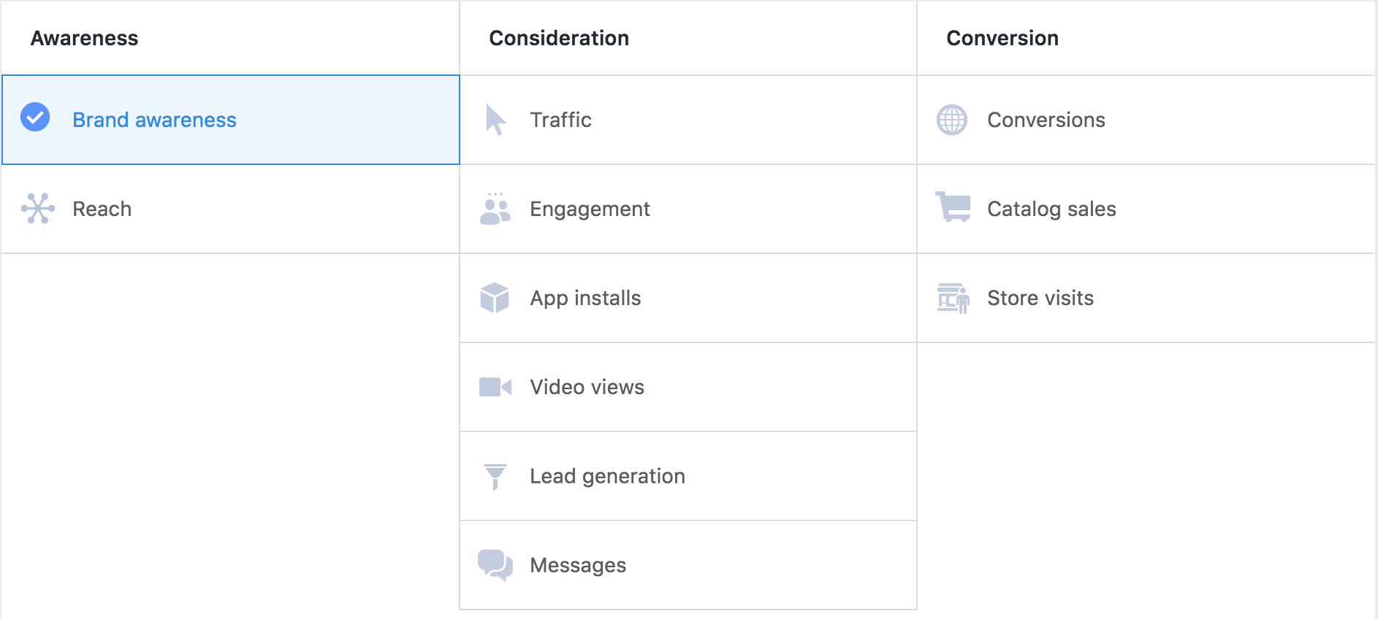Click the blue checkmark beside Brand awareness
The image size is (1378, 619).
35,117
